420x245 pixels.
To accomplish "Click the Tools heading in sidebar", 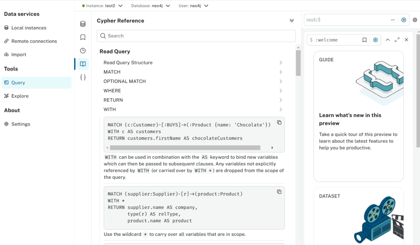I will (11, 69).
